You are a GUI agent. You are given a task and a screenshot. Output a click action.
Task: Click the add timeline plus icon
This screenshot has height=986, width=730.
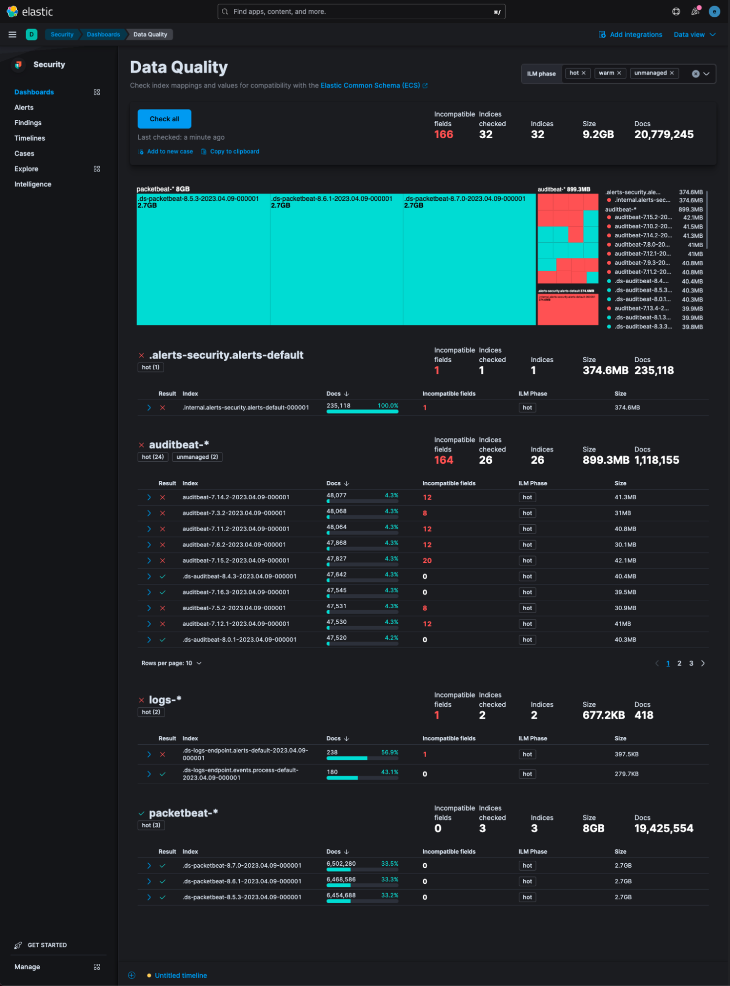pyautogui.click(x=132, y=975)
